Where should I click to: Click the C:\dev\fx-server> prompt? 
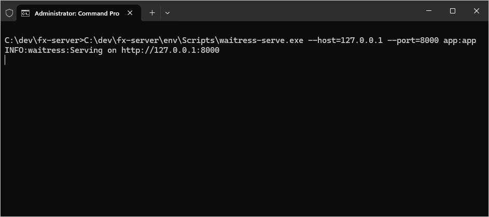pos(44,40)
